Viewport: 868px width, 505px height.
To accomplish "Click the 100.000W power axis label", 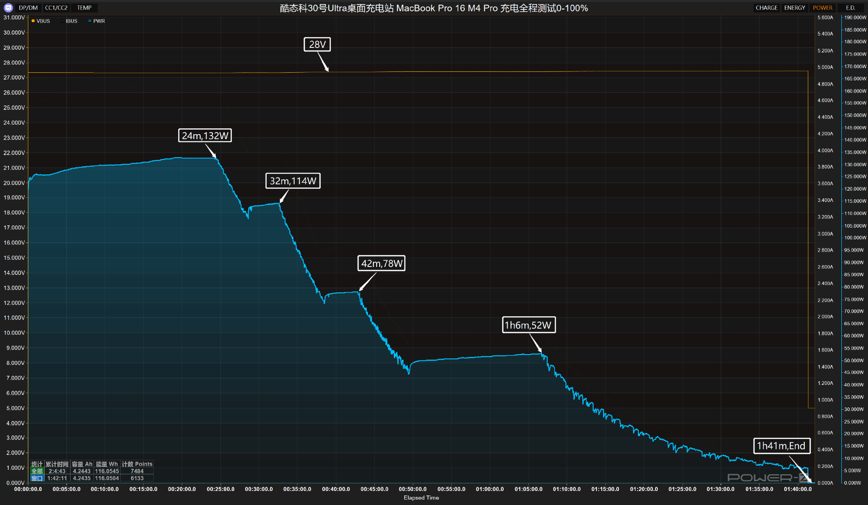I will point(855,238).
